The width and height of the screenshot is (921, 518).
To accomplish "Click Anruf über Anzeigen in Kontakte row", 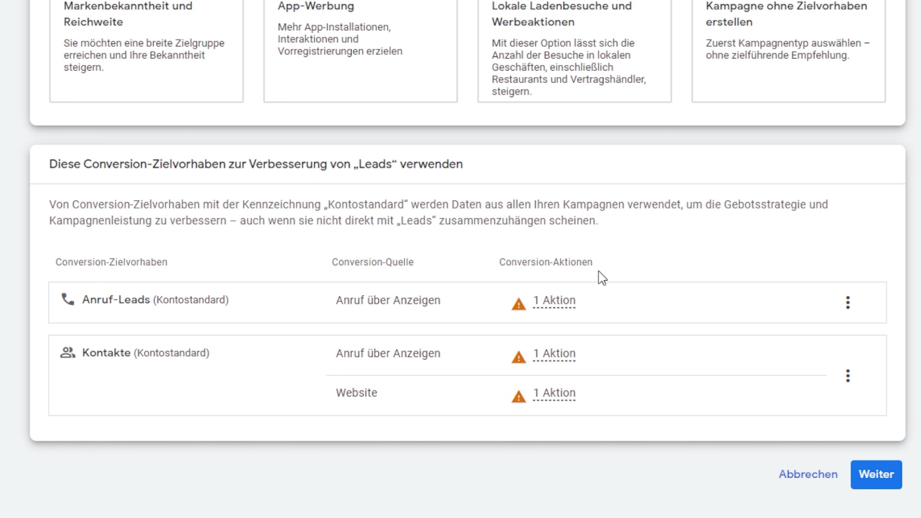I will (x=388, y=353).
